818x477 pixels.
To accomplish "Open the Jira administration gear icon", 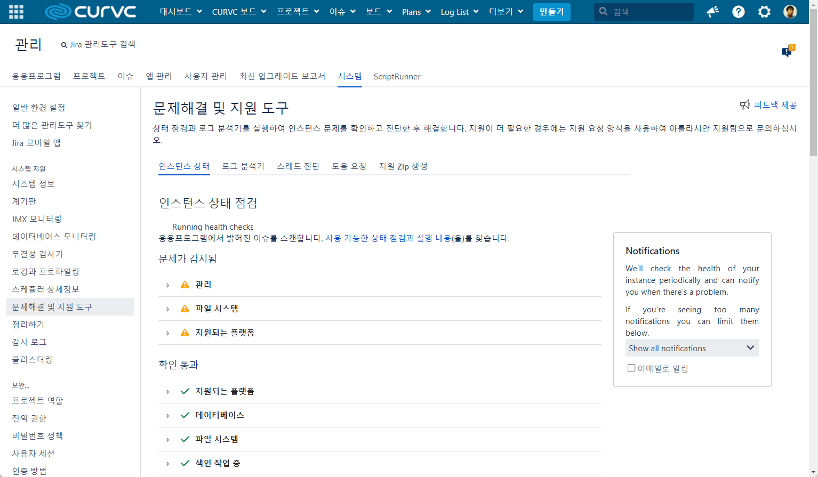I will click(764, 11).
